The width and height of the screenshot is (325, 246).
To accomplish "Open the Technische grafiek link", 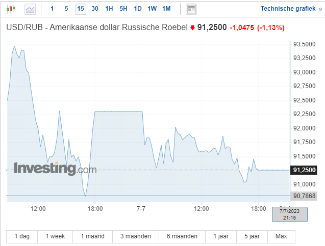I will pyautogui.click(x=288, y=9).
